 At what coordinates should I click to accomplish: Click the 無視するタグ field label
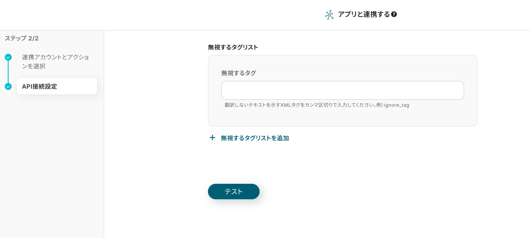pyautogui.click(x=239, y=73)
